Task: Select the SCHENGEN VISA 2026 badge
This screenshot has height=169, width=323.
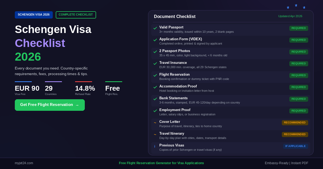Action: [x=34, y=15]
